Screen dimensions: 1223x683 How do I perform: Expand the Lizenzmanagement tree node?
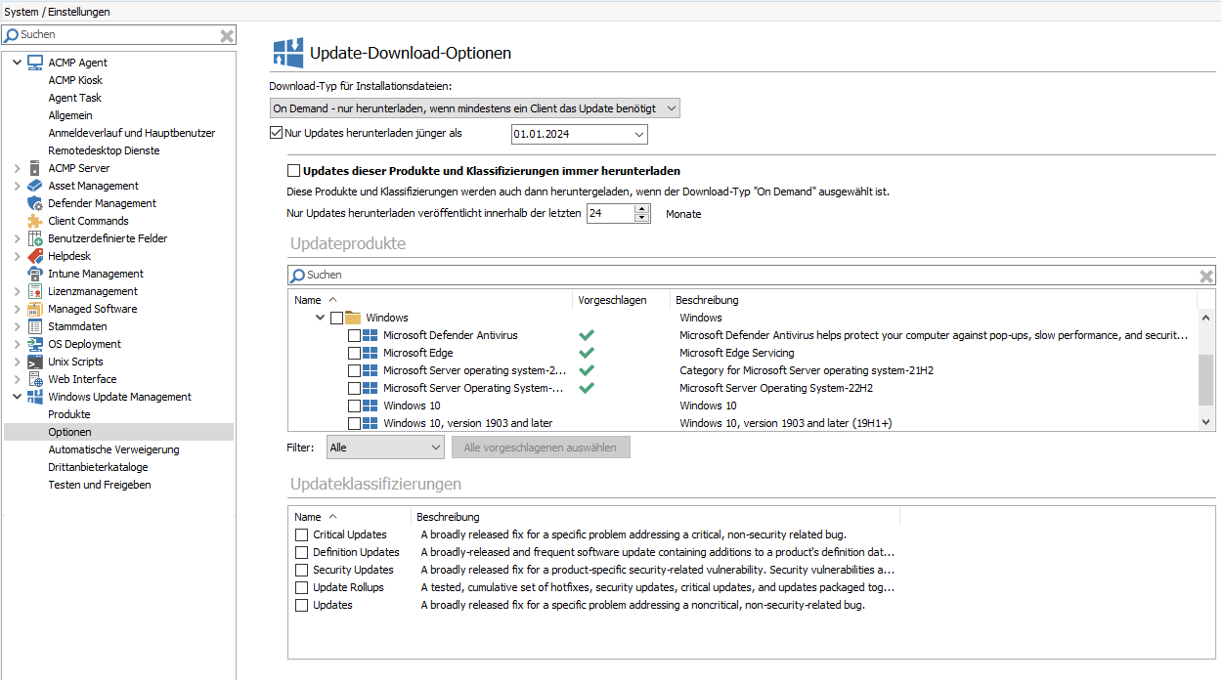click(17, 291)
